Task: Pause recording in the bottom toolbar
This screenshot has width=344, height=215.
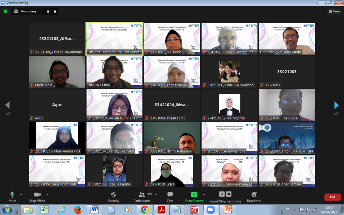Action: click(222, 194)
